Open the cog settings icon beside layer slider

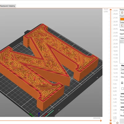(x=117, y=123)
